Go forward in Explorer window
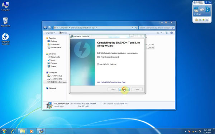Viewport: 215px width, 136px height. pyautogui.click(x=49, y=28)
